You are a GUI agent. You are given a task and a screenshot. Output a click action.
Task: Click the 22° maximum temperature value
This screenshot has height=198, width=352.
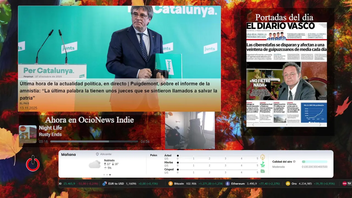(109, 164)
